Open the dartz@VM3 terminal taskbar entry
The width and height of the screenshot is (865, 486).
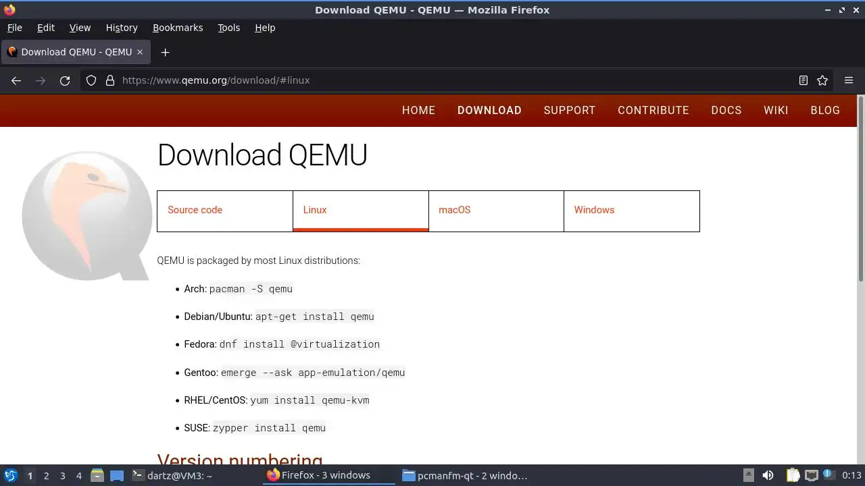[195, 475]
